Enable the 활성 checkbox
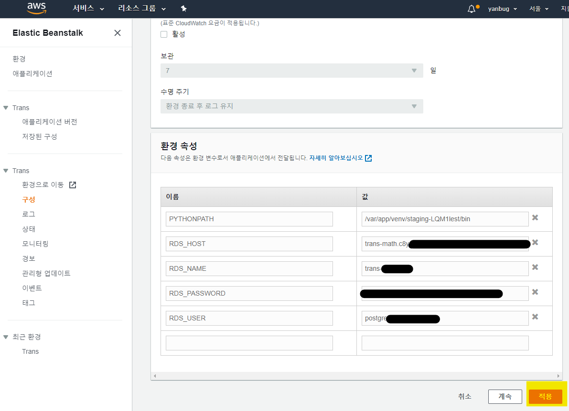 click(x=164, y=34)
